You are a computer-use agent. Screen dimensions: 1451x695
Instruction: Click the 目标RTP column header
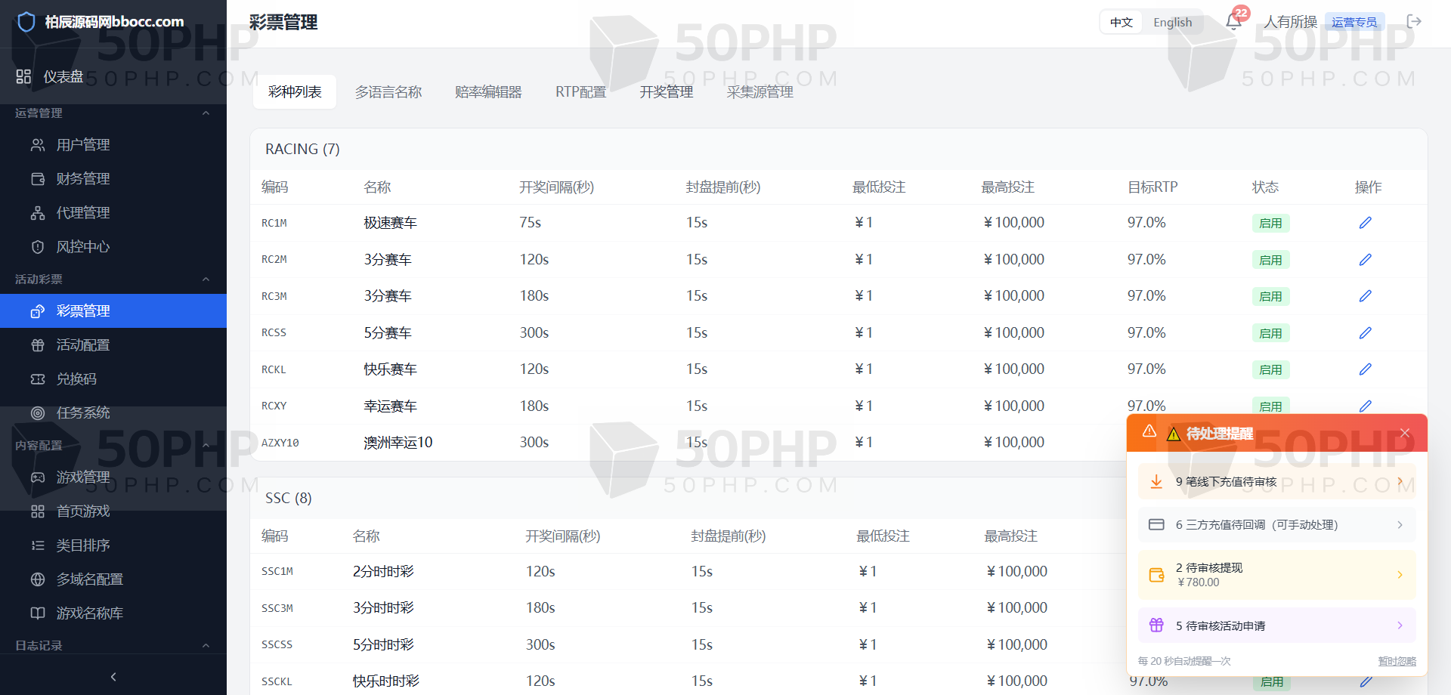[x=1152, y=187]
